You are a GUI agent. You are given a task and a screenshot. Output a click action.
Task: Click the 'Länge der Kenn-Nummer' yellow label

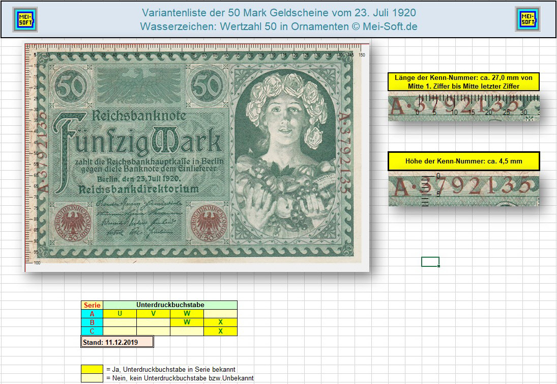pos(463,82)
